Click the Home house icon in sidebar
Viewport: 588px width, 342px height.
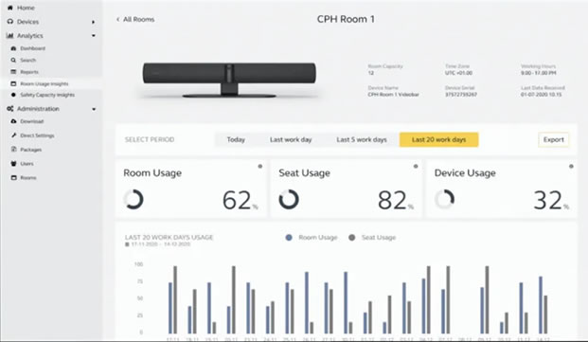[x=10, y=8]
